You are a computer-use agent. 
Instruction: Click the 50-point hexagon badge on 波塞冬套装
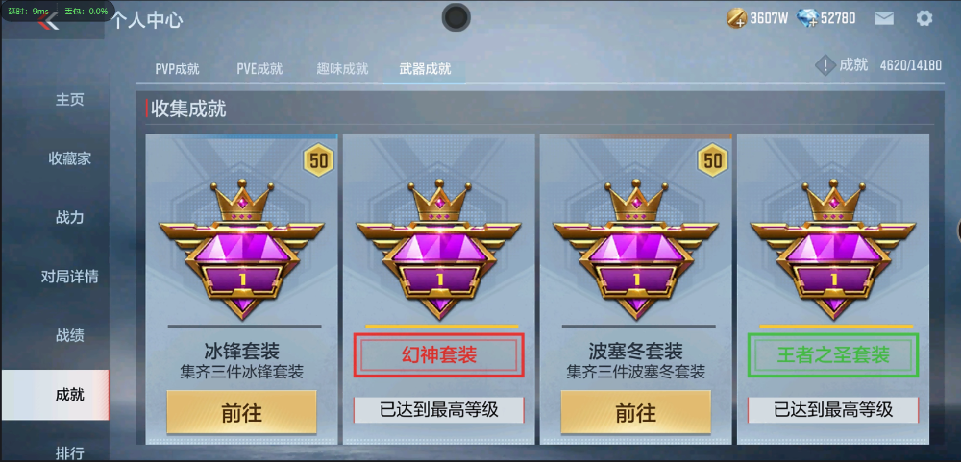(711, 160)
